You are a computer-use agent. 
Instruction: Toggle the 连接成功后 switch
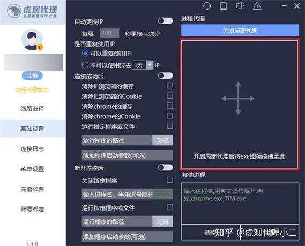click(165, 76)
